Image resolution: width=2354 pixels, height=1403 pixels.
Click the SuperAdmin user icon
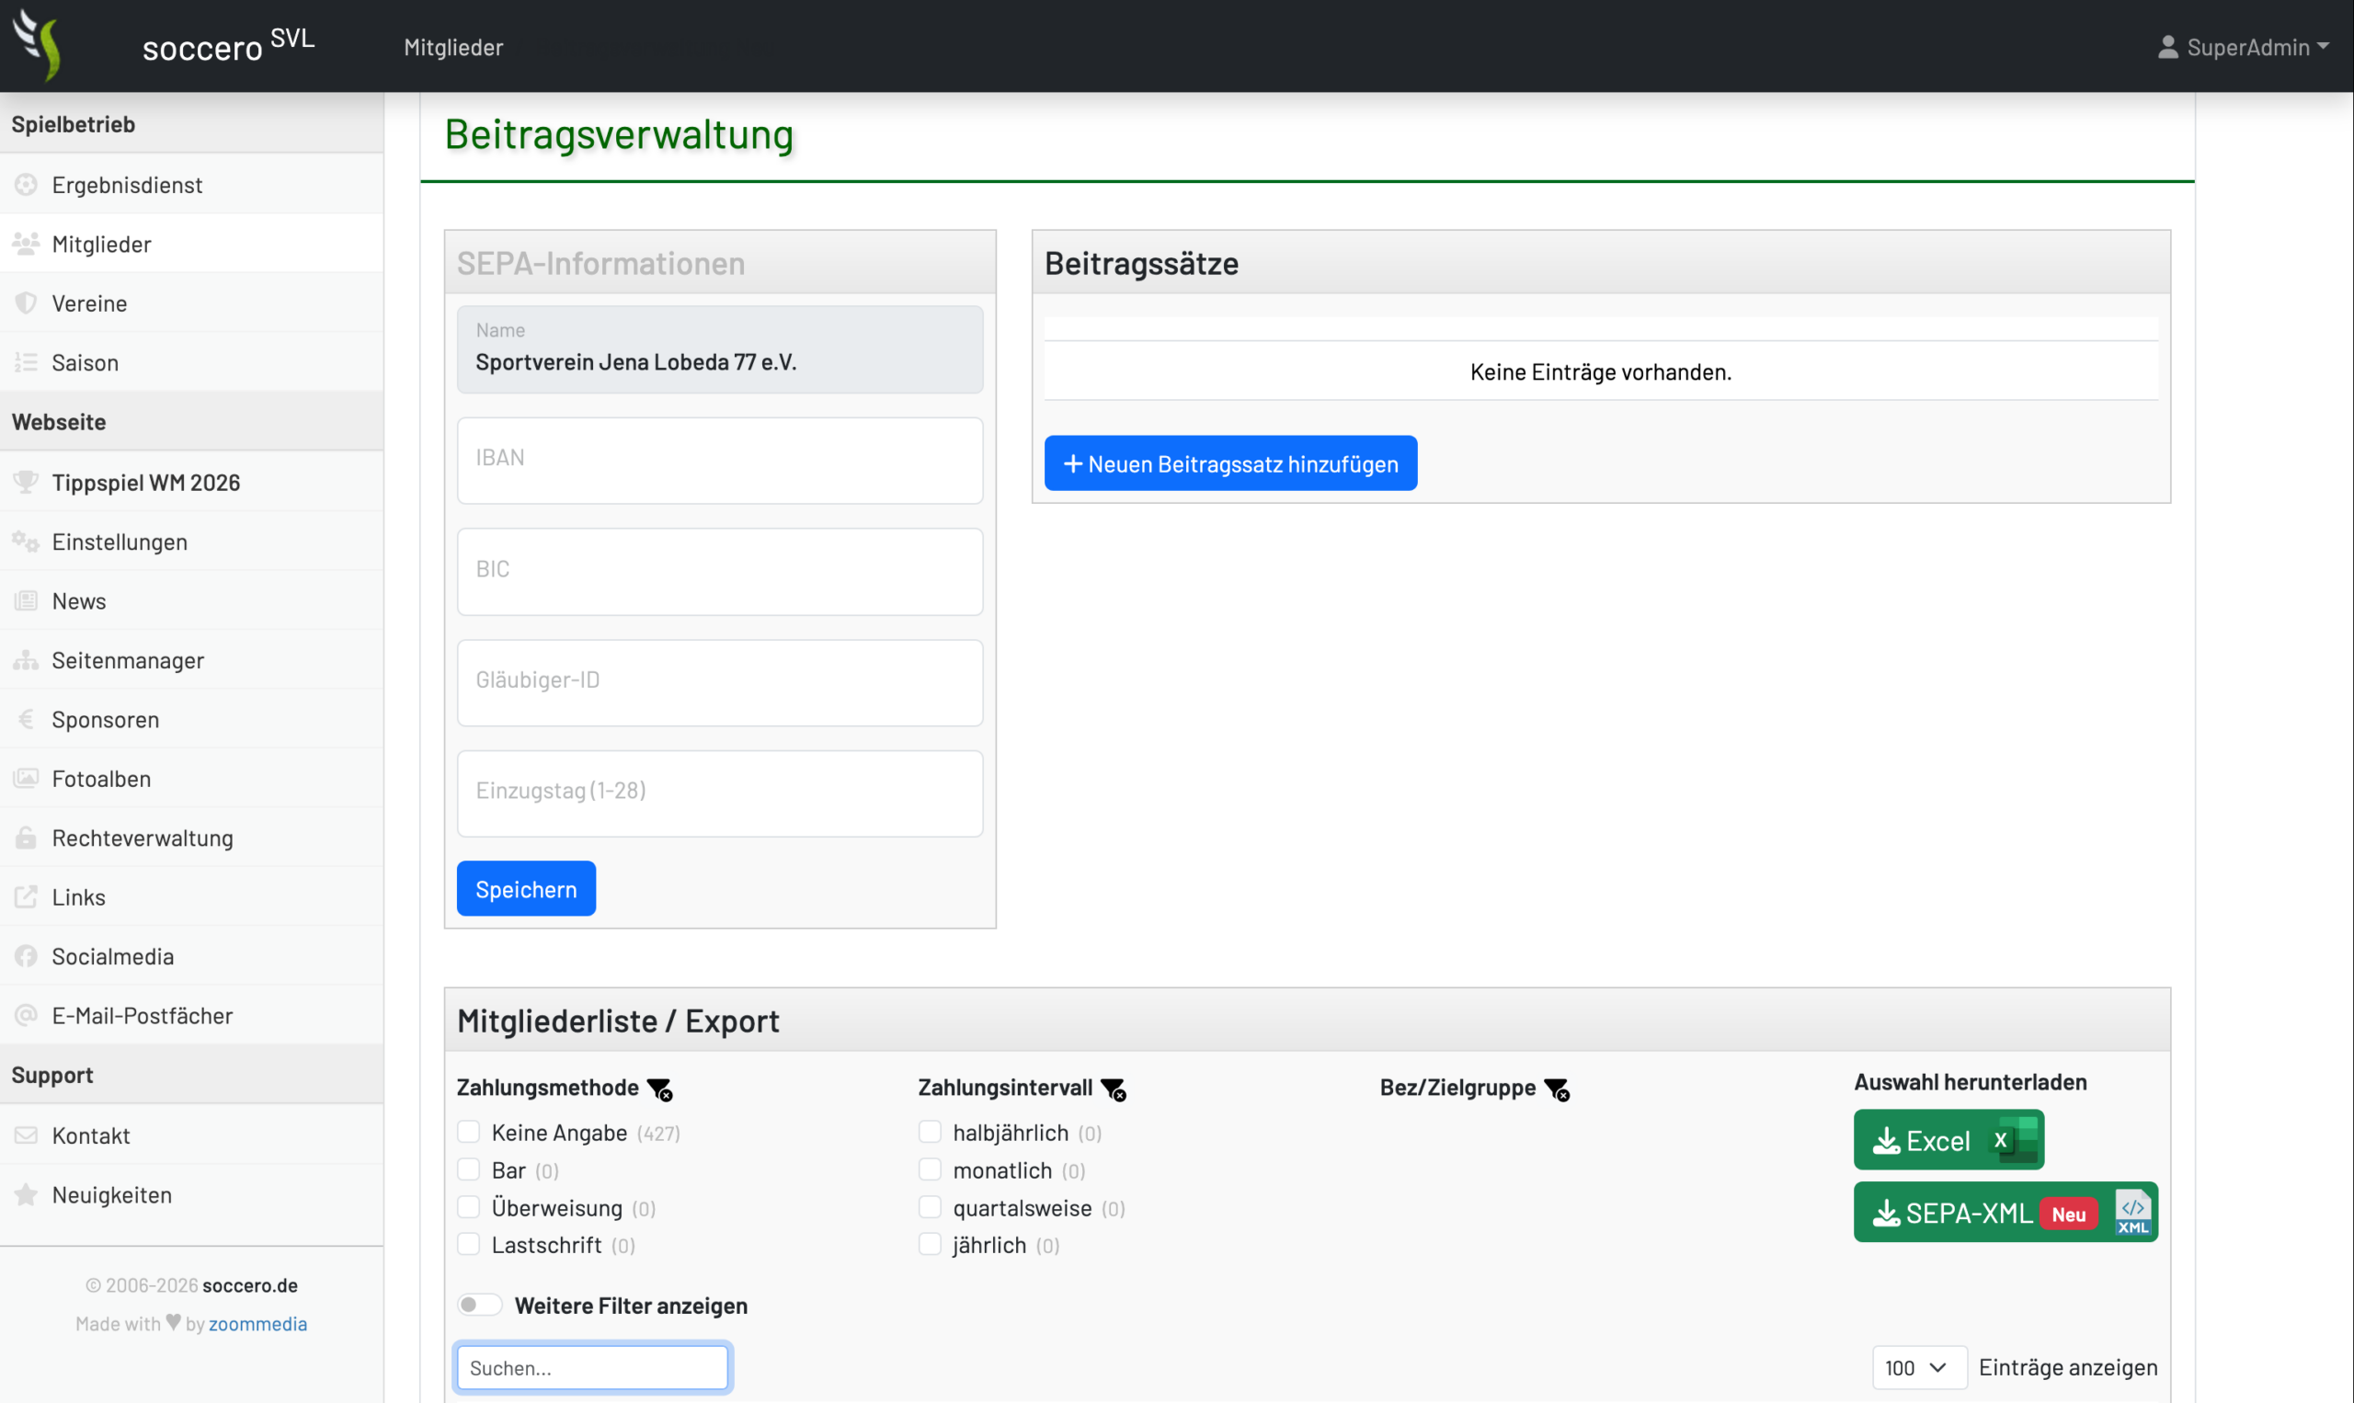pyautogui.click(x=2167, y=47)
